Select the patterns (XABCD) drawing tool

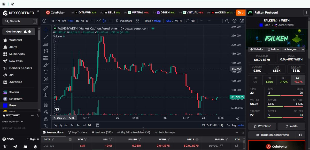point(46,51)
